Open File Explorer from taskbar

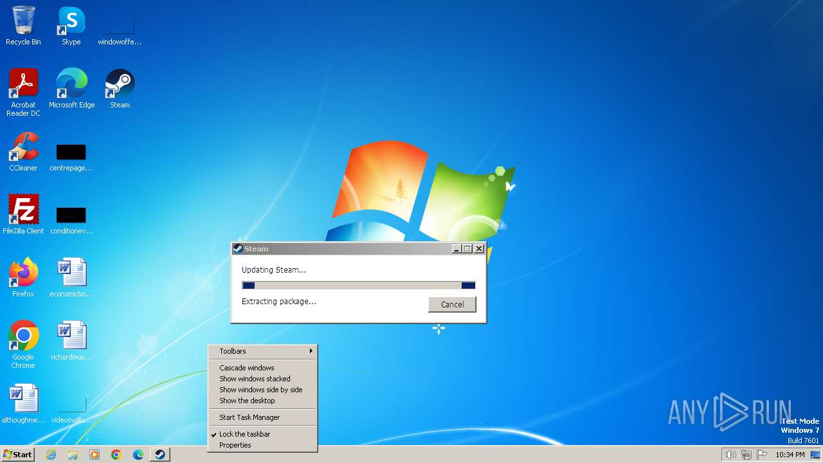(73, 455)
